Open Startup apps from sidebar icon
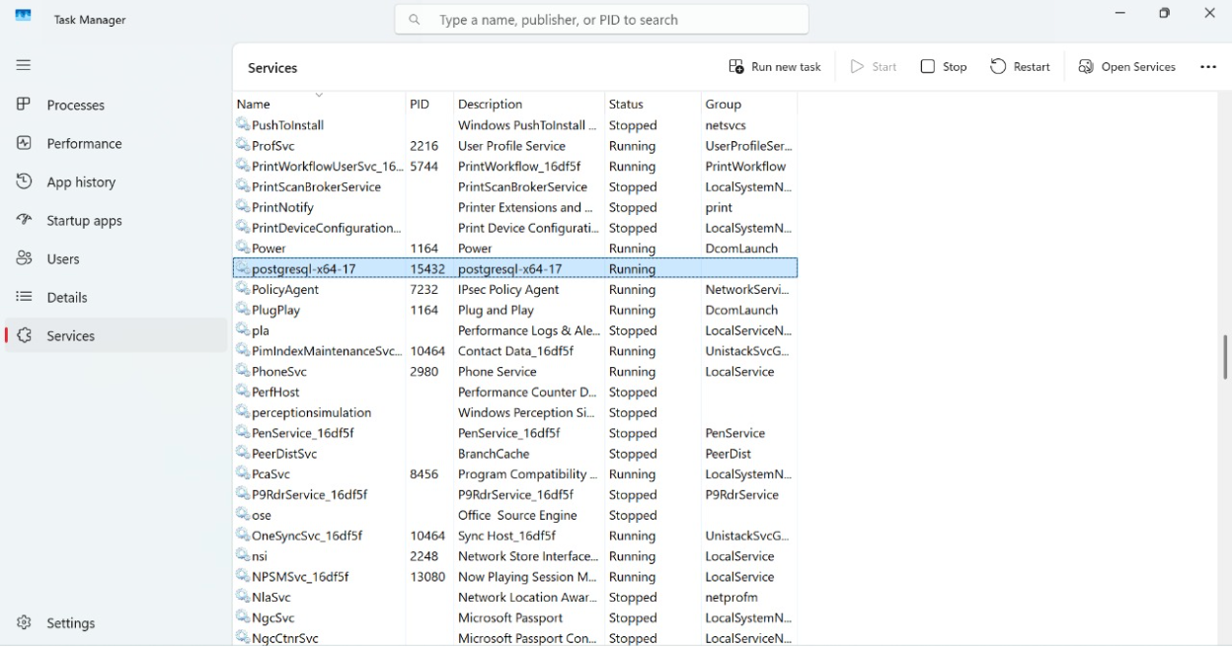Screen dimensions: 1232x648 24,220
